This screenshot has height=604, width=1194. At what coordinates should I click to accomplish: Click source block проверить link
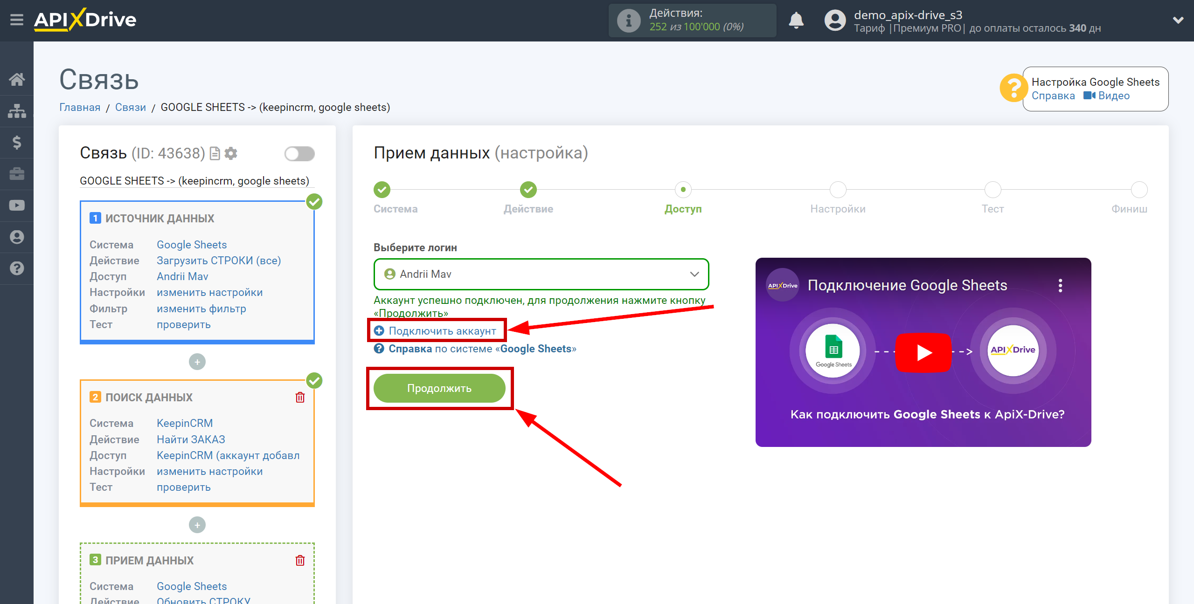(x=184, y=324)
